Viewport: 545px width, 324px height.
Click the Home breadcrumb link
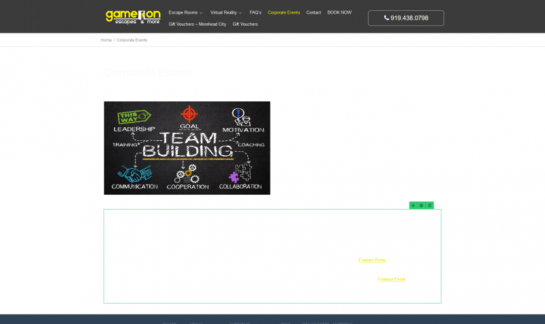coord(106,40)
